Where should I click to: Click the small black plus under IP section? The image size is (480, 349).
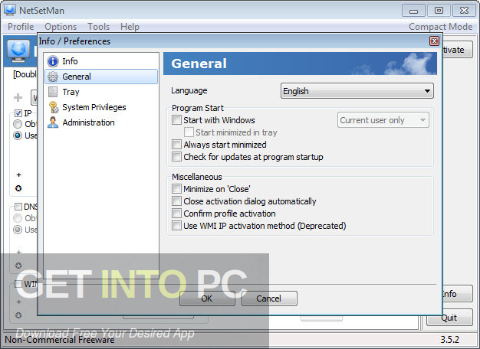[x=18, y=174]
